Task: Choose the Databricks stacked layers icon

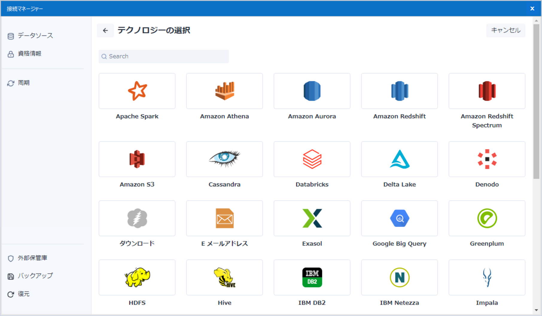Action: [312, 159]
